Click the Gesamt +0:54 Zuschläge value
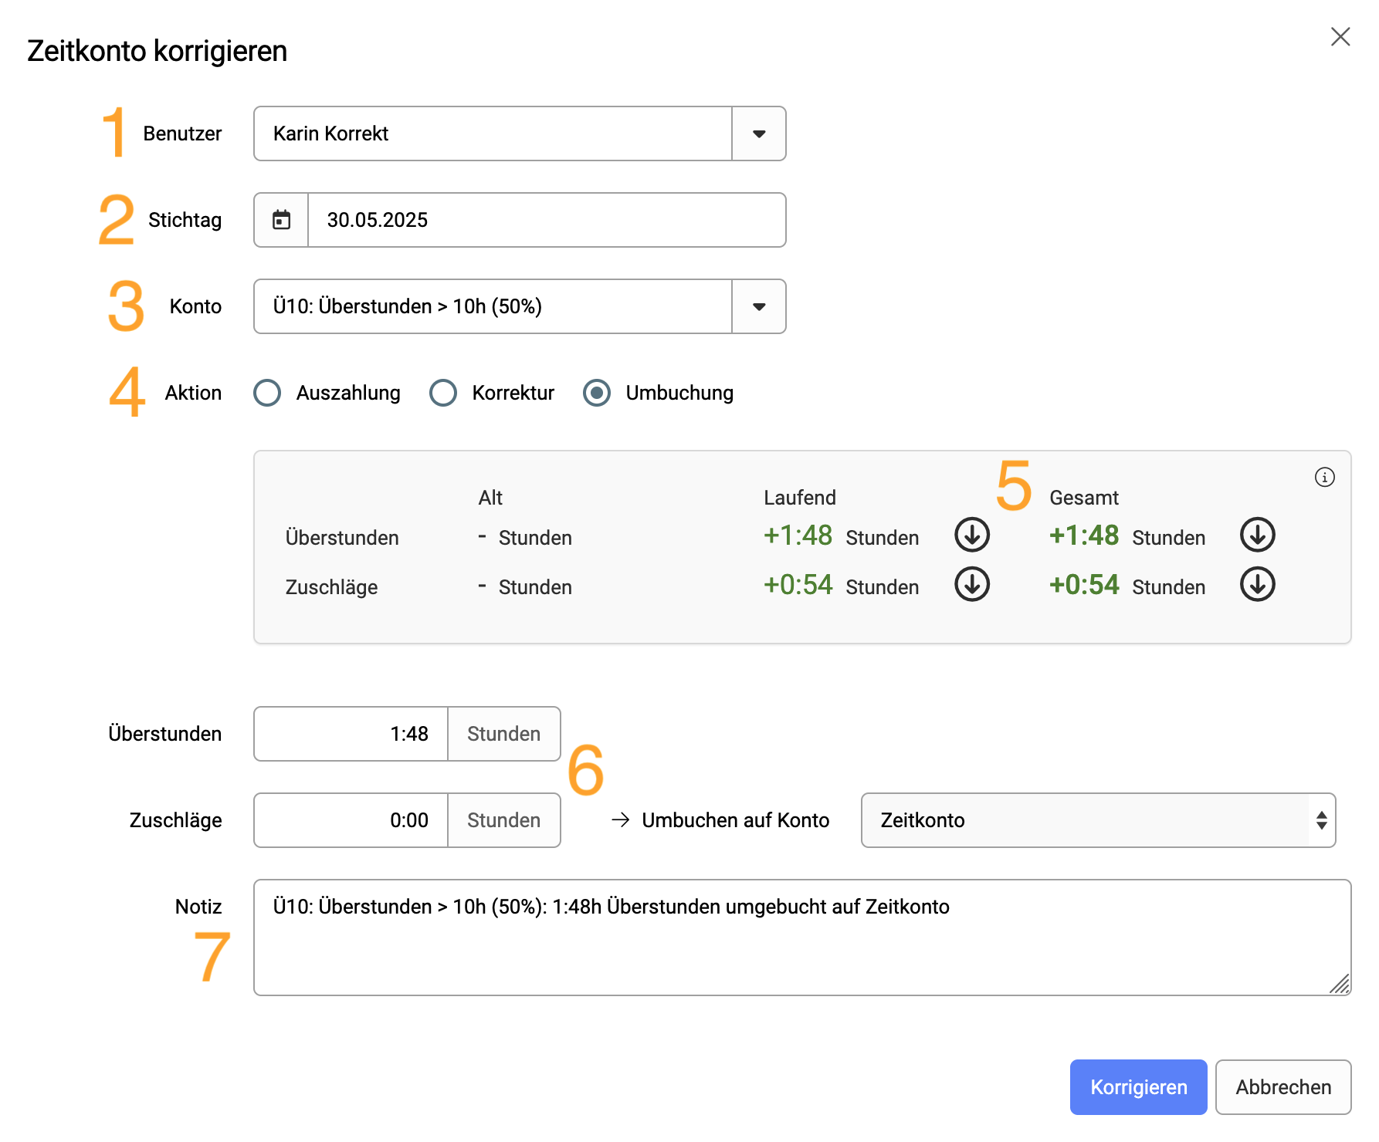The width and height of the screenshot is (1379, 1142). click(1084, 584)
